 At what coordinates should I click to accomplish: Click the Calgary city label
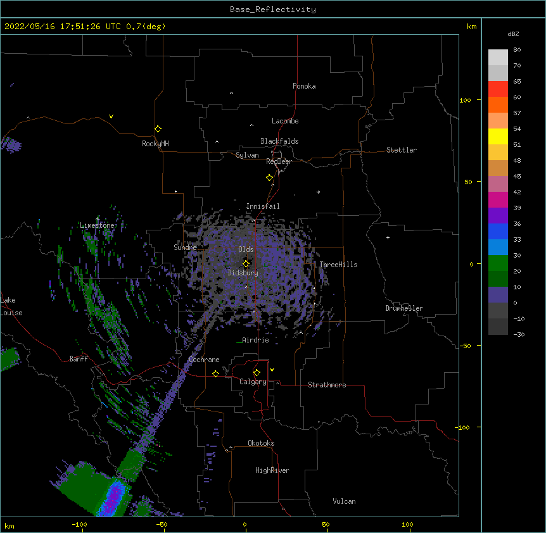(x=253, y=382)
